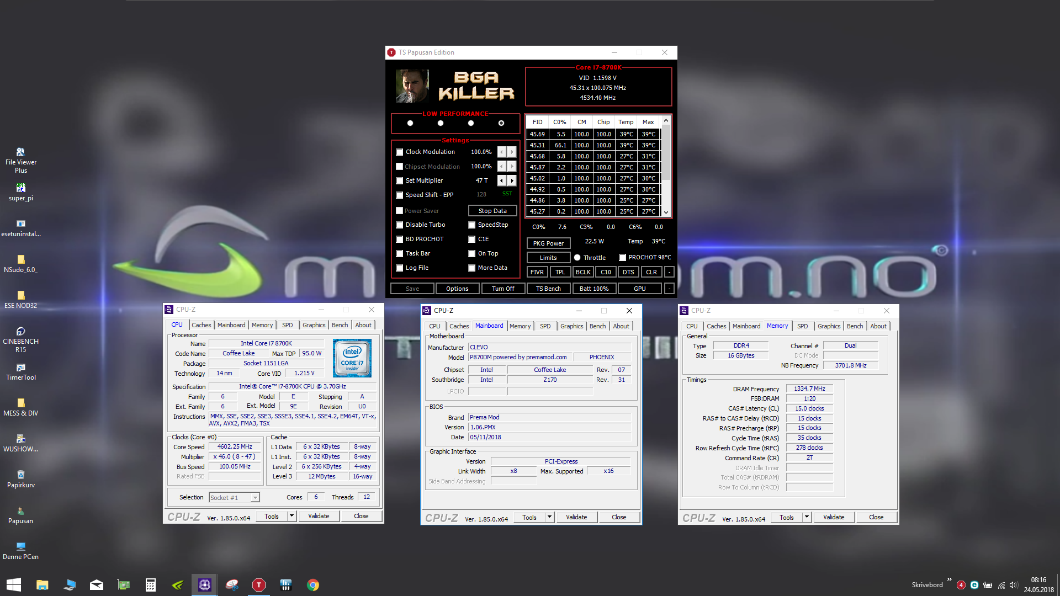
Task: Open GPU button in ThrottleStop
Action: (639, 289)
